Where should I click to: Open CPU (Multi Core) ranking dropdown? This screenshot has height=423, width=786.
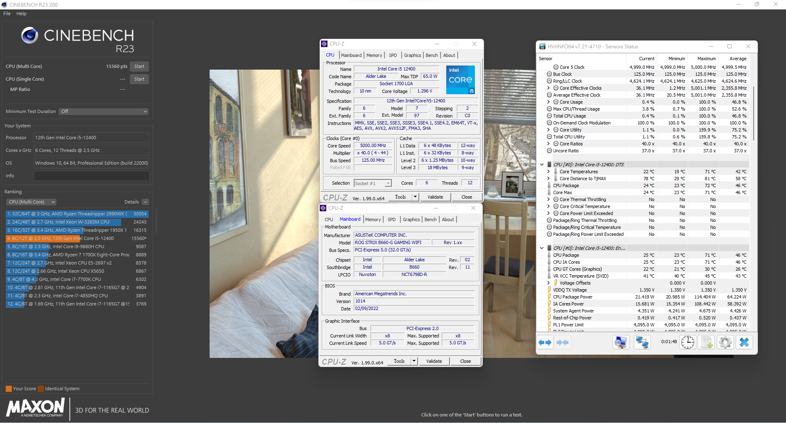click(x=31, y=202)
